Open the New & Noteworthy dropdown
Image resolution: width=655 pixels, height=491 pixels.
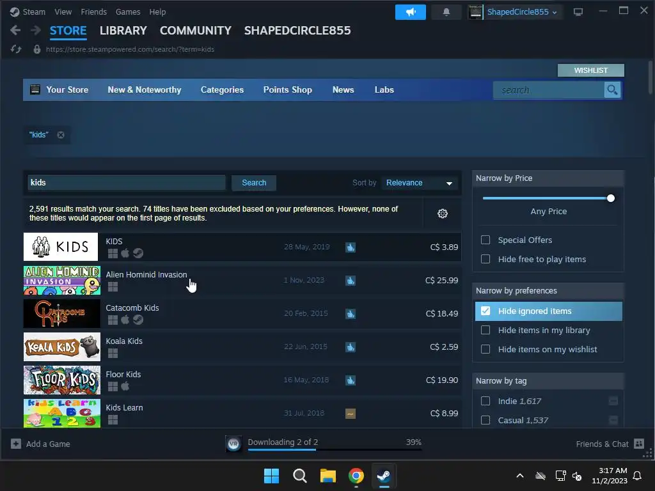(145, 90)
